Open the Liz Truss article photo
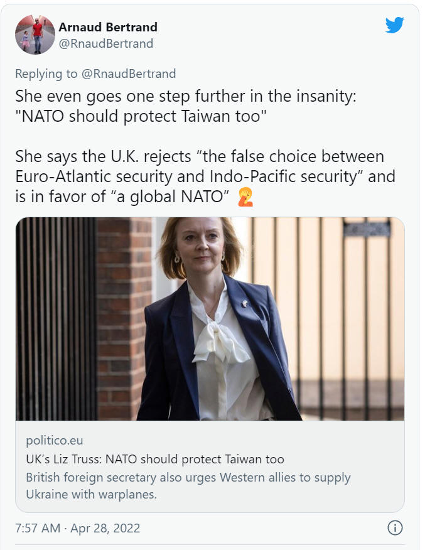The image size is (425, 550). (210, 319)
